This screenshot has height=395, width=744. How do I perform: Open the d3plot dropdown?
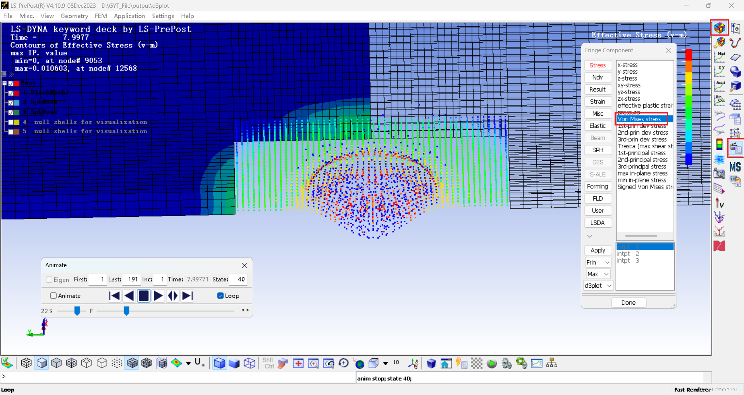598,285
